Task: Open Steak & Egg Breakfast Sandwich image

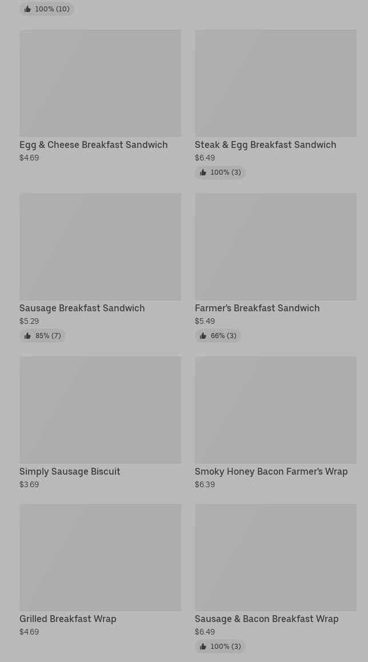Action: coord(275,83)
